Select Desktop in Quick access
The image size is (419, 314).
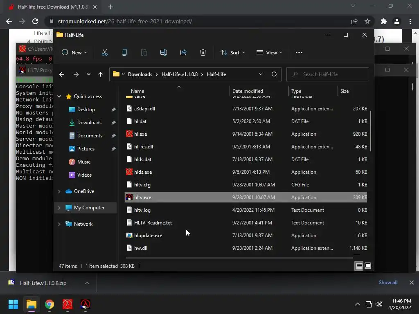coord(86,110)
